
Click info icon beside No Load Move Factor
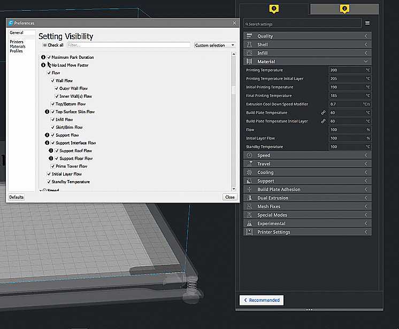43,65
